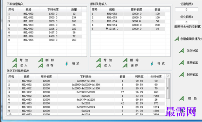The height and width of the screenshot is (122, 202).
Task: Click the 结果输出 icon
Action: click(181, 63)
